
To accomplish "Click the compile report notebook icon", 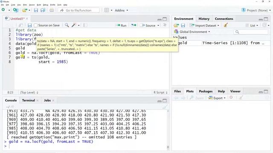I will pos(85,25).
